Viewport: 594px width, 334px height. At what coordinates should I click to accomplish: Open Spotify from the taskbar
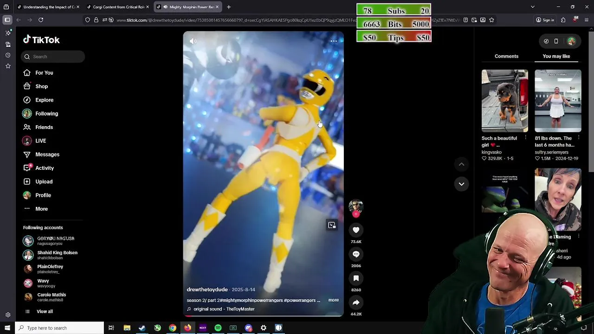(x=218, y=328)
